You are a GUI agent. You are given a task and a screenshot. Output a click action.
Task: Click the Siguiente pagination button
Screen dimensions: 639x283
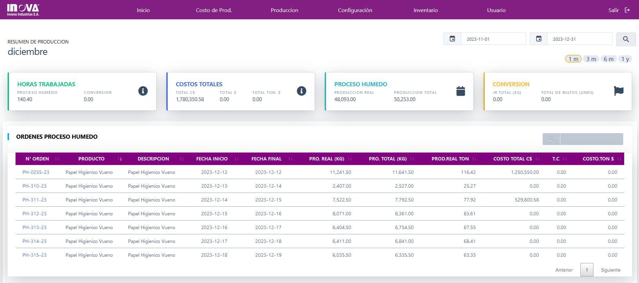click(x=610, y=270)
